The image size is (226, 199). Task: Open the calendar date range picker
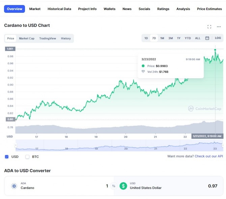pyautogui.click(x=207, y=38)
